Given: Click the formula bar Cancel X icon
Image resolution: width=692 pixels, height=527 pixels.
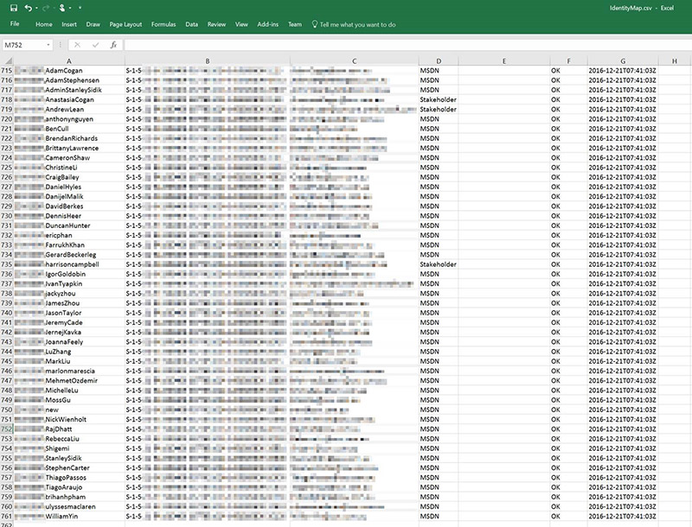Looking at the screenshot, I should 77,44.
